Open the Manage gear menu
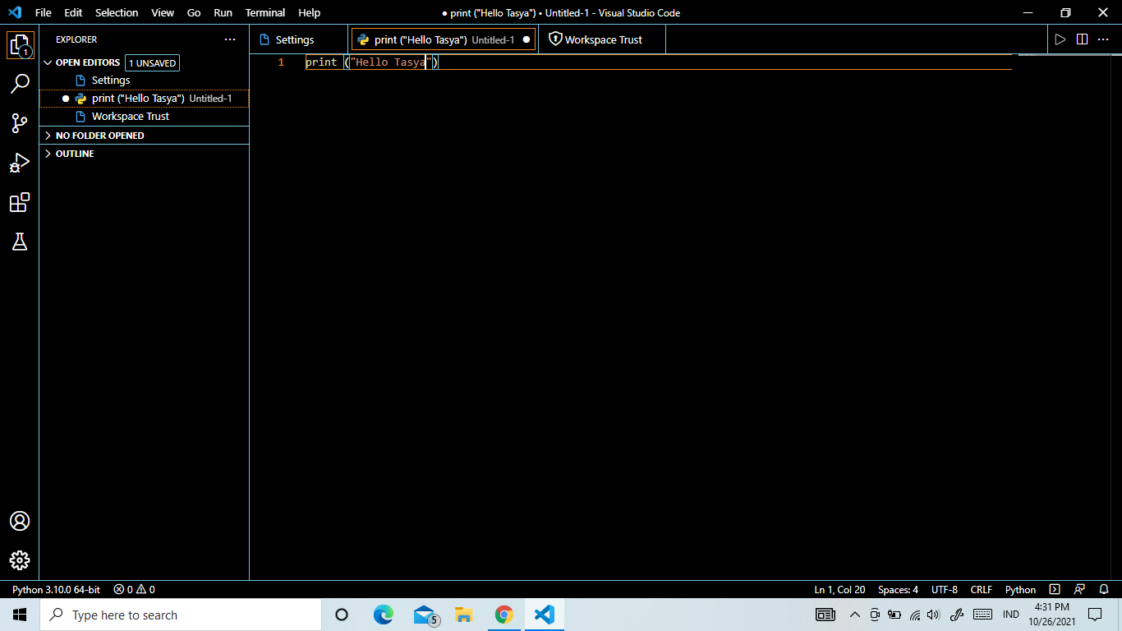Screen dimensions: 1122x631 (x=20, y=560)
